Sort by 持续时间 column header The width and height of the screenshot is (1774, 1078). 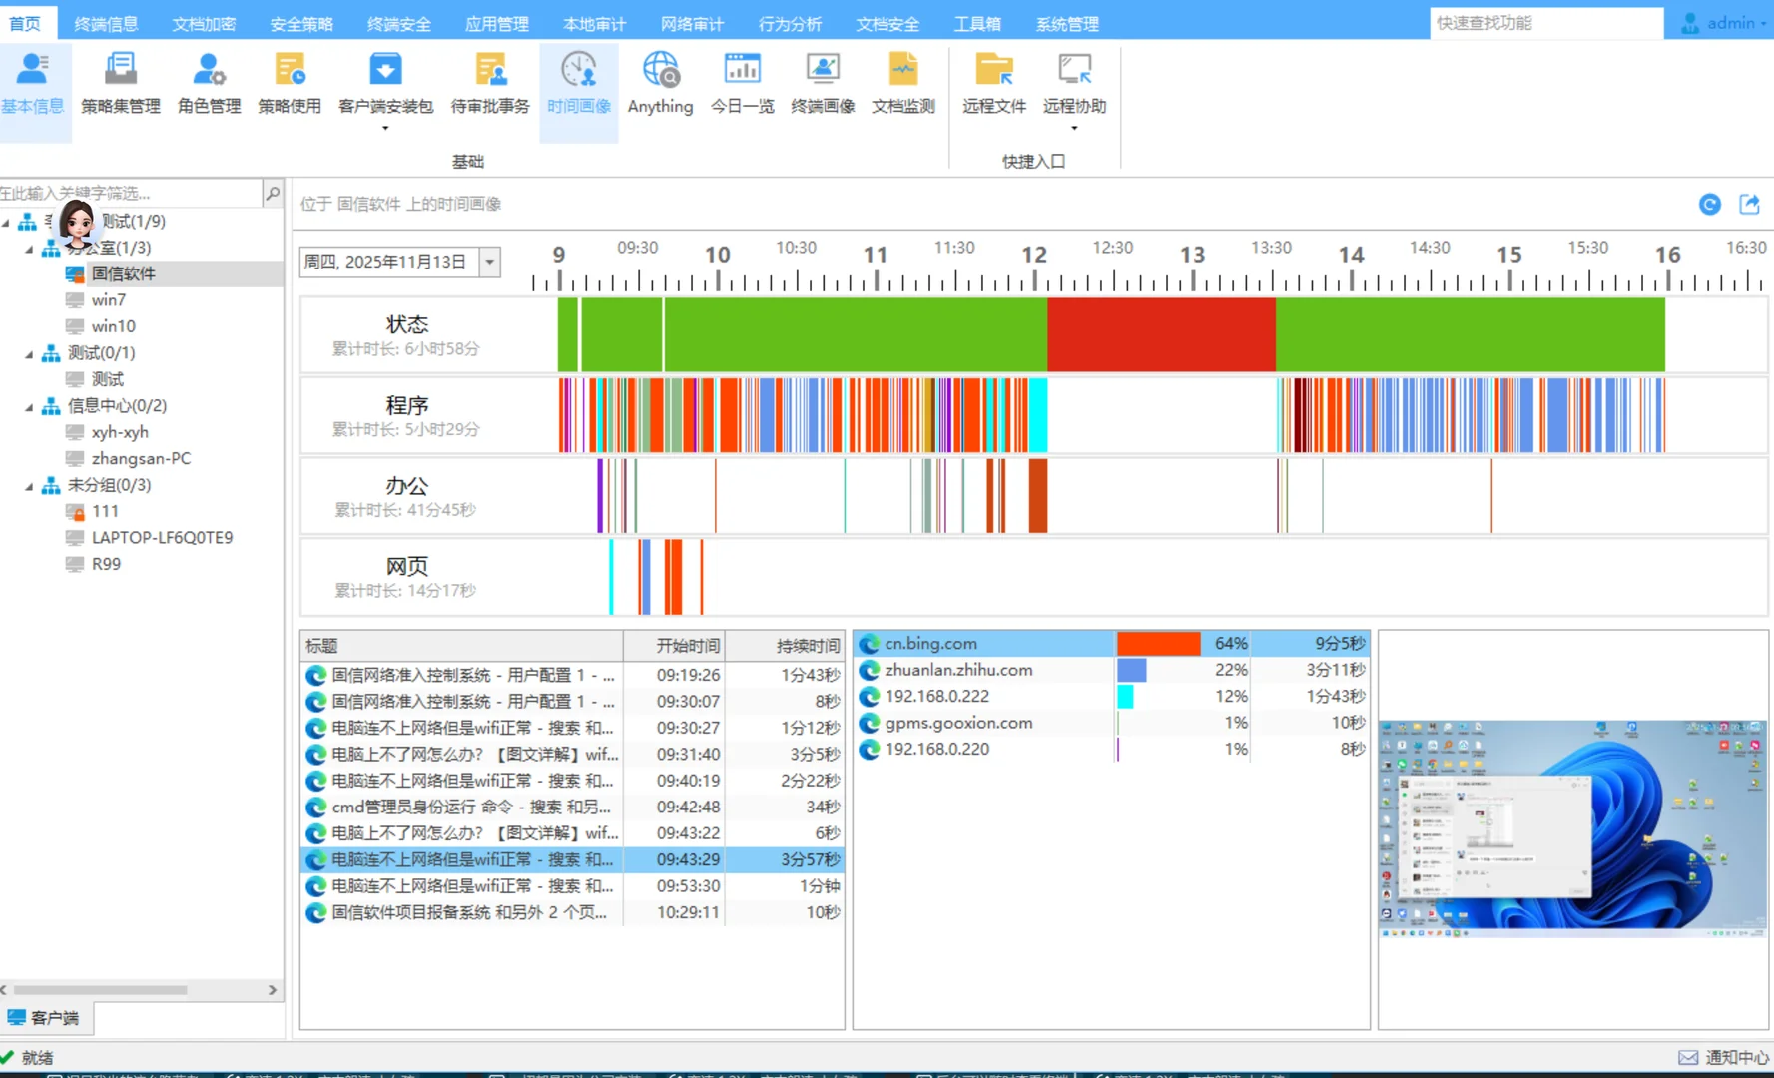tap(785, 646)
